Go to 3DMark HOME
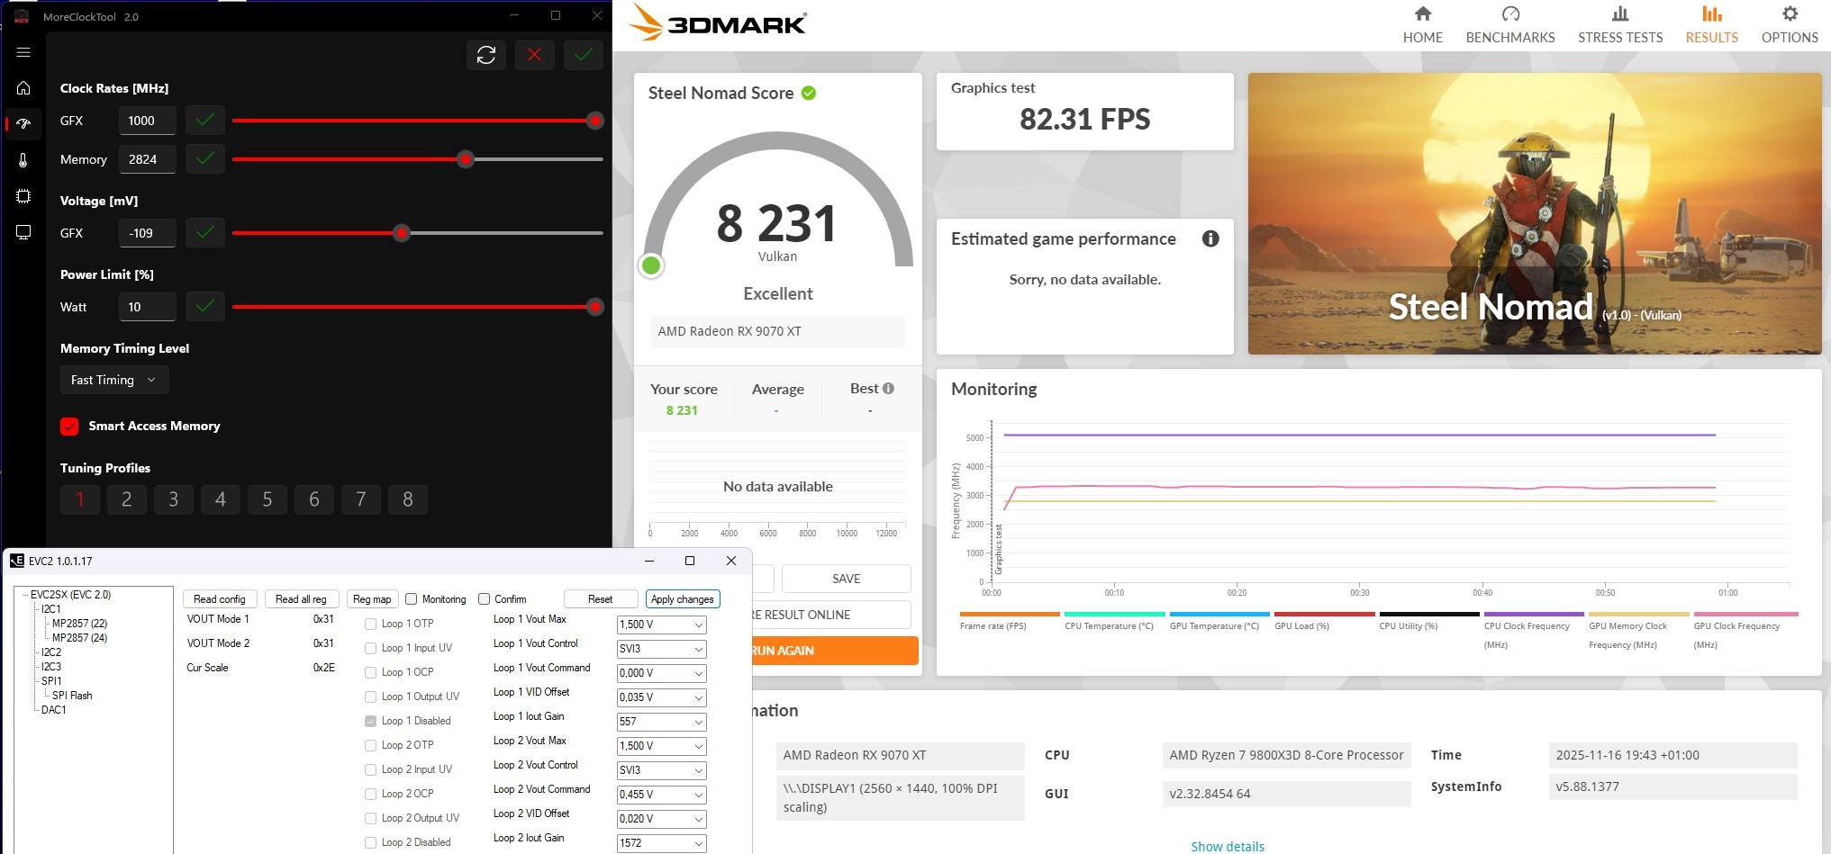 (x=1423, y=24)
